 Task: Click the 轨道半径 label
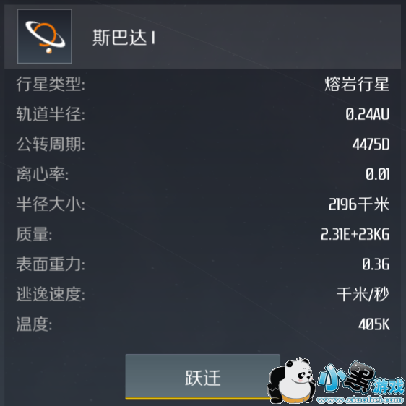click(x=51, y=114)
